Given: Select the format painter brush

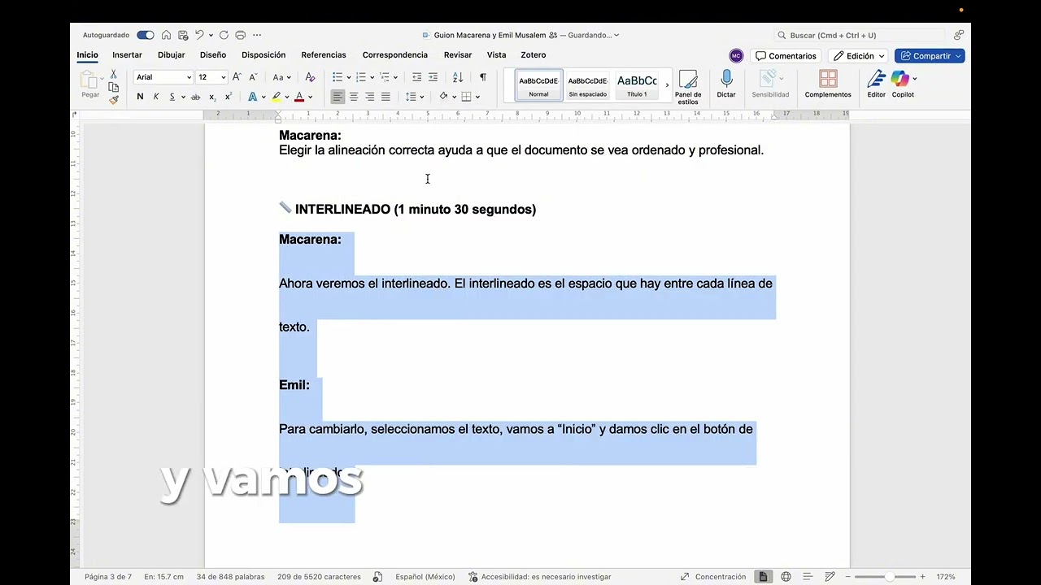Looking at the screenshot, I should click(x=113, y=100).
